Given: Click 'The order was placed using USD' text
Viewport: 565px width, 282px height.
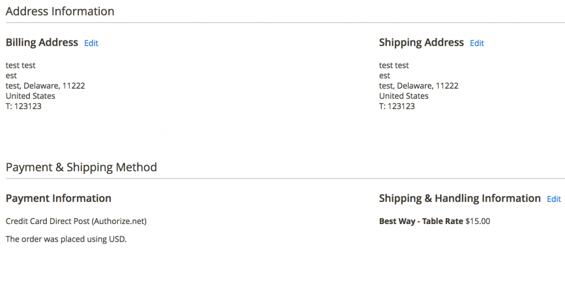Looking at the screenshot, I should [x=66, y=240].
